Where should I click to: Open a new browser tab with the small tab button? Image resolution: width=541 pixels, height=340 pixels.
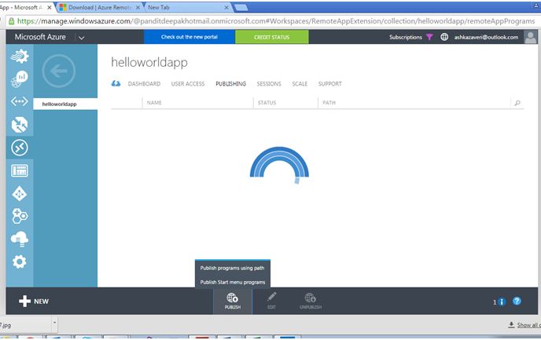(241, 8)
